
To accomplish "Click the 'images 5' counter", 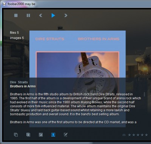I will coord(17,38).
